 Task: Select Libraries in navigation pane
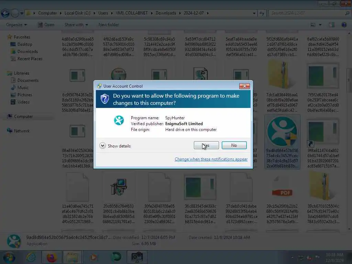click(x=22, y=73)
